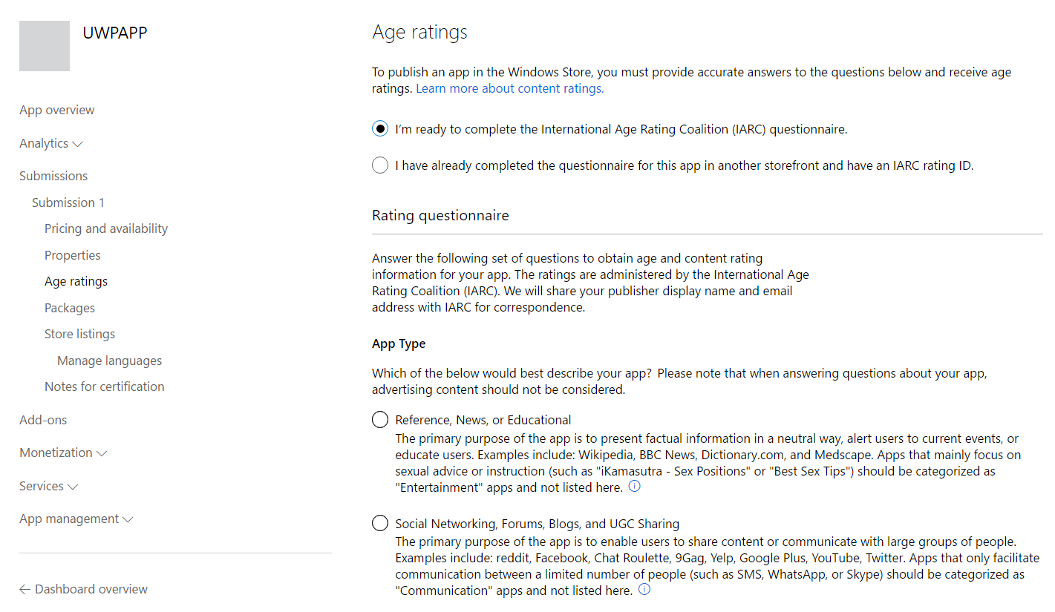Open the Properties submission page
This screenshot has height=612, width=1055.
tap(73, 255)
